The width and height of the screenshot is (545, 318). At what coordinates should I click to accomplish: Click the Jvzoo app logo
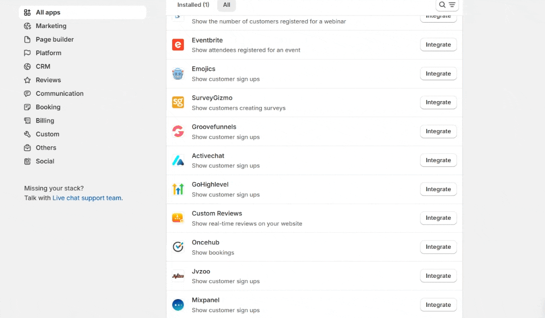(178, 276)
